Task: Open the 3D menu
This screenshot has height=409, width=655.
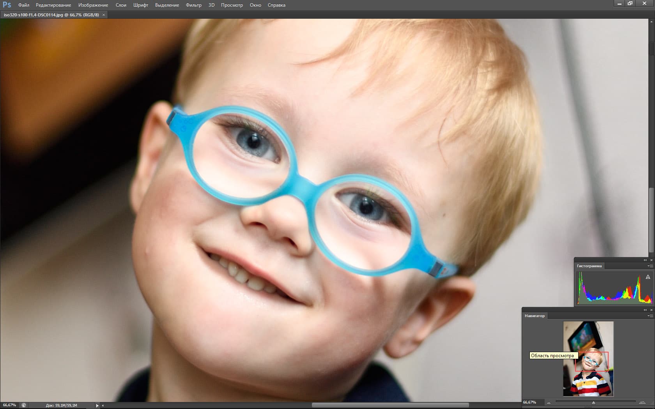Action: click(211, 5)
